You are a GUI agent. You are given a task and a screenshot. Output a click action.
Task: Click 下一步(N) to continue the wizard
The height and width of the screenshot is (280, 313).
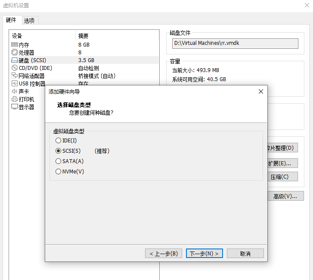[204, 253]
